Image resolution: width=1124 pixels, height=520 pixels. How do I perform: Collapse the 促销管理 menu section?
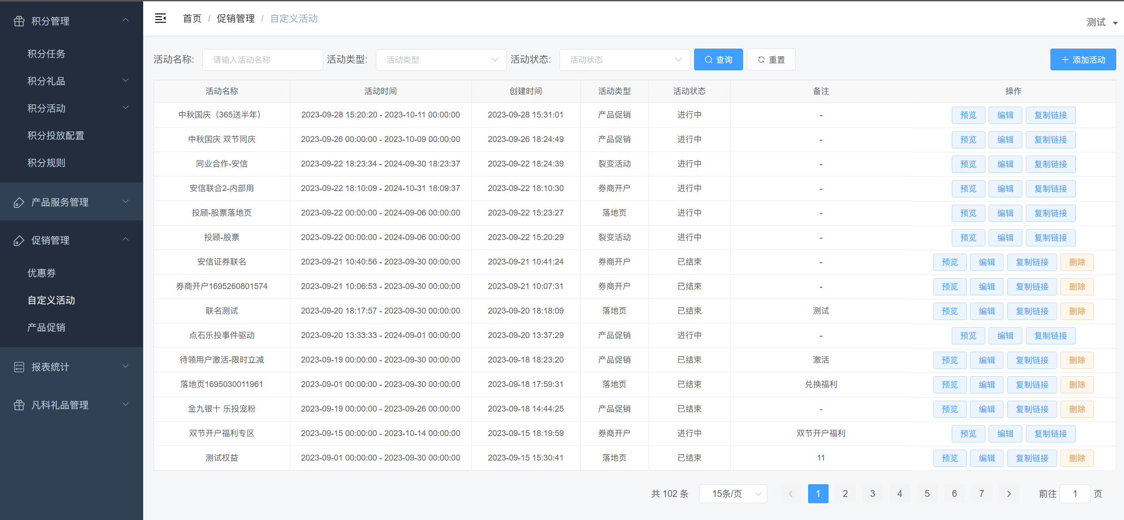point(125,240)
